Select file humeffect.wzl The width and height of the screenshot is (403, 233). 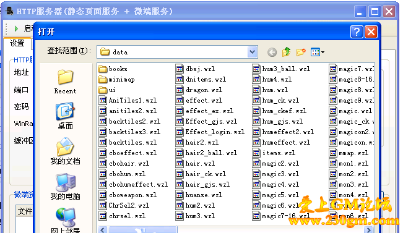(282, 142)
